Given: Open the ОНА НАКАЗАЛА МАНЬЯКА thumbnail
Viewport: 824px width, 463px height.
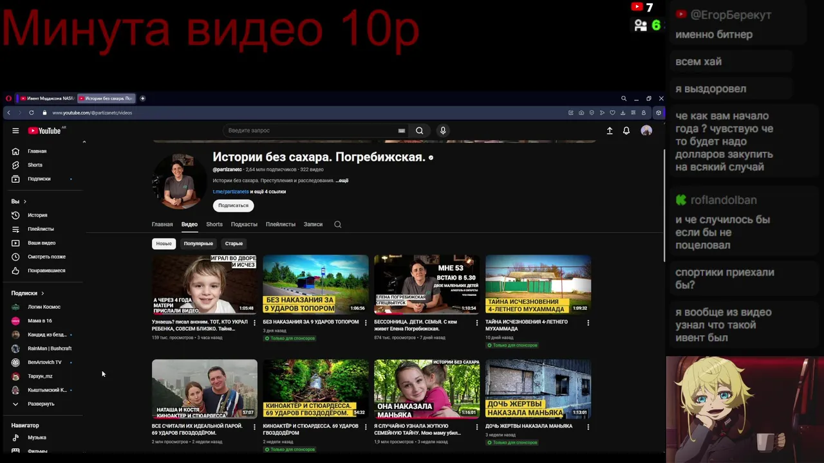Looking at the screenshot, I should pyautogui.click(x=427, y=389).
